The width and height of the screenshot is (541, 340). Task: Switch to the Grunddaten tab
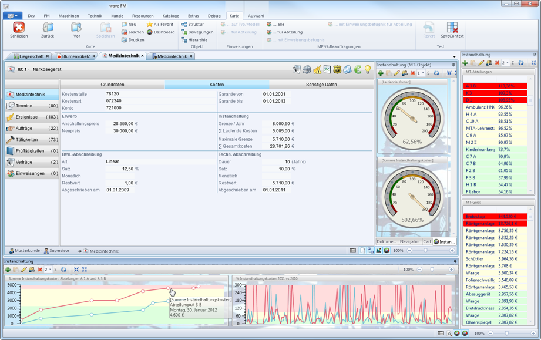click(x=112, y=85)
